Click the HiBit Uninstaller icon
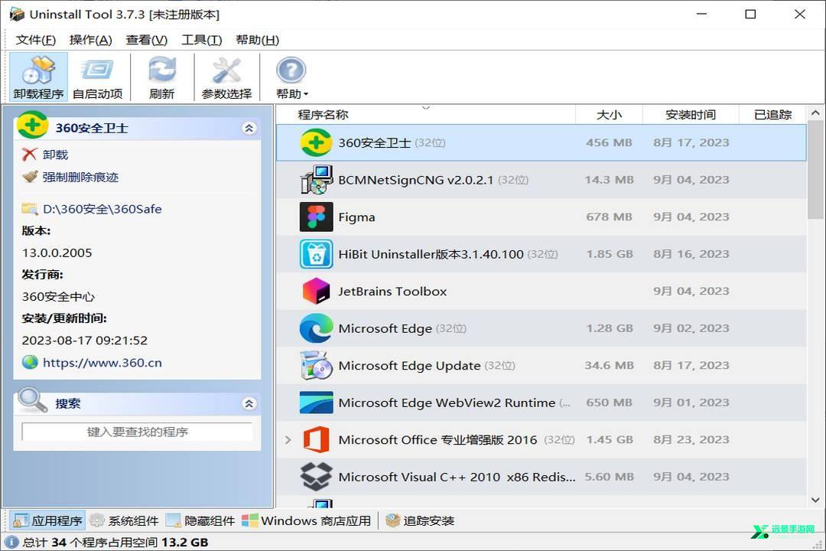826x551 pixels. point(316,254)
